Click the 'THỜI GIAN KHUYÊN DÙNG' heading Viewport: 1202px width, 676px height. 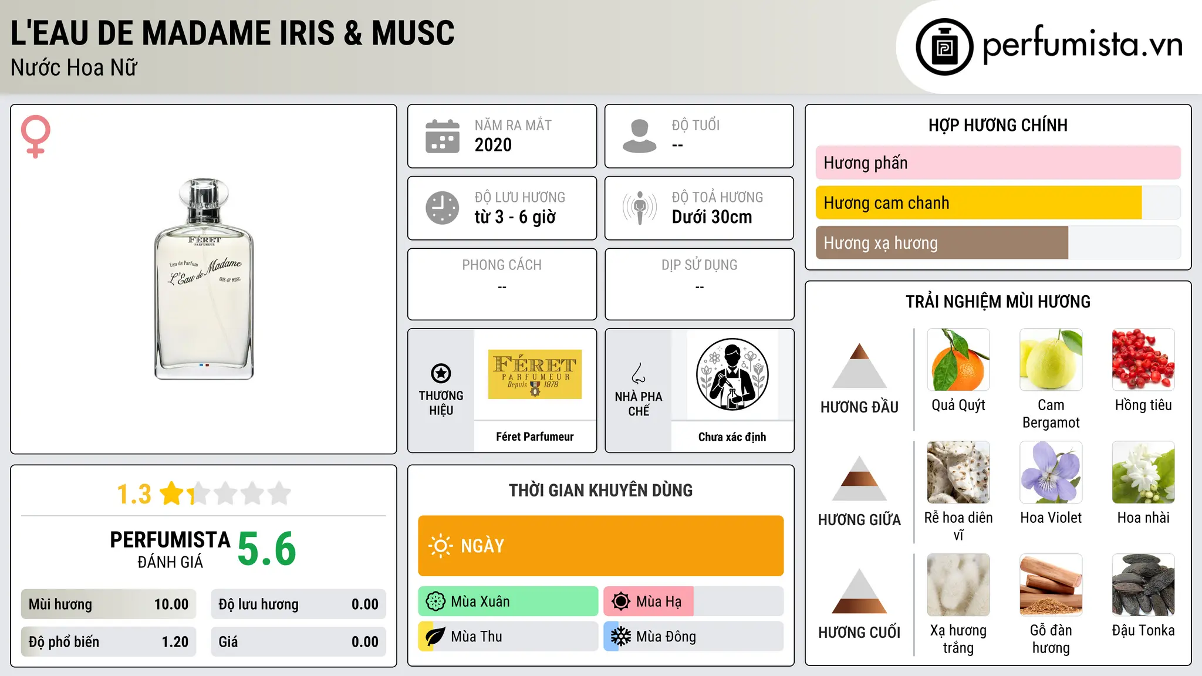[x=601, y=490]
